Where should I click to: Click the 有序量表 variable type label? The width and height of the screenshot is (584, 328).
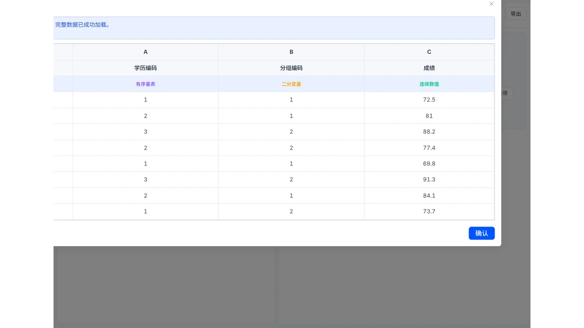click(146, 84)
